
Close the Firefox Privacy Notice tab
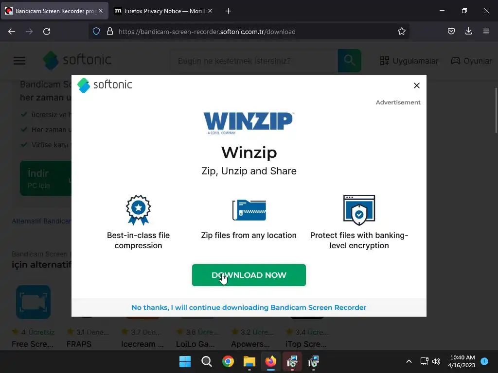tap(210, 11)
